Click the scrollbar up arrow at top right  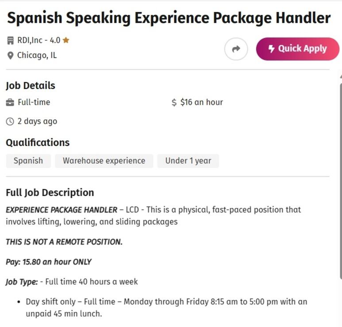click(x=341, y=76)
